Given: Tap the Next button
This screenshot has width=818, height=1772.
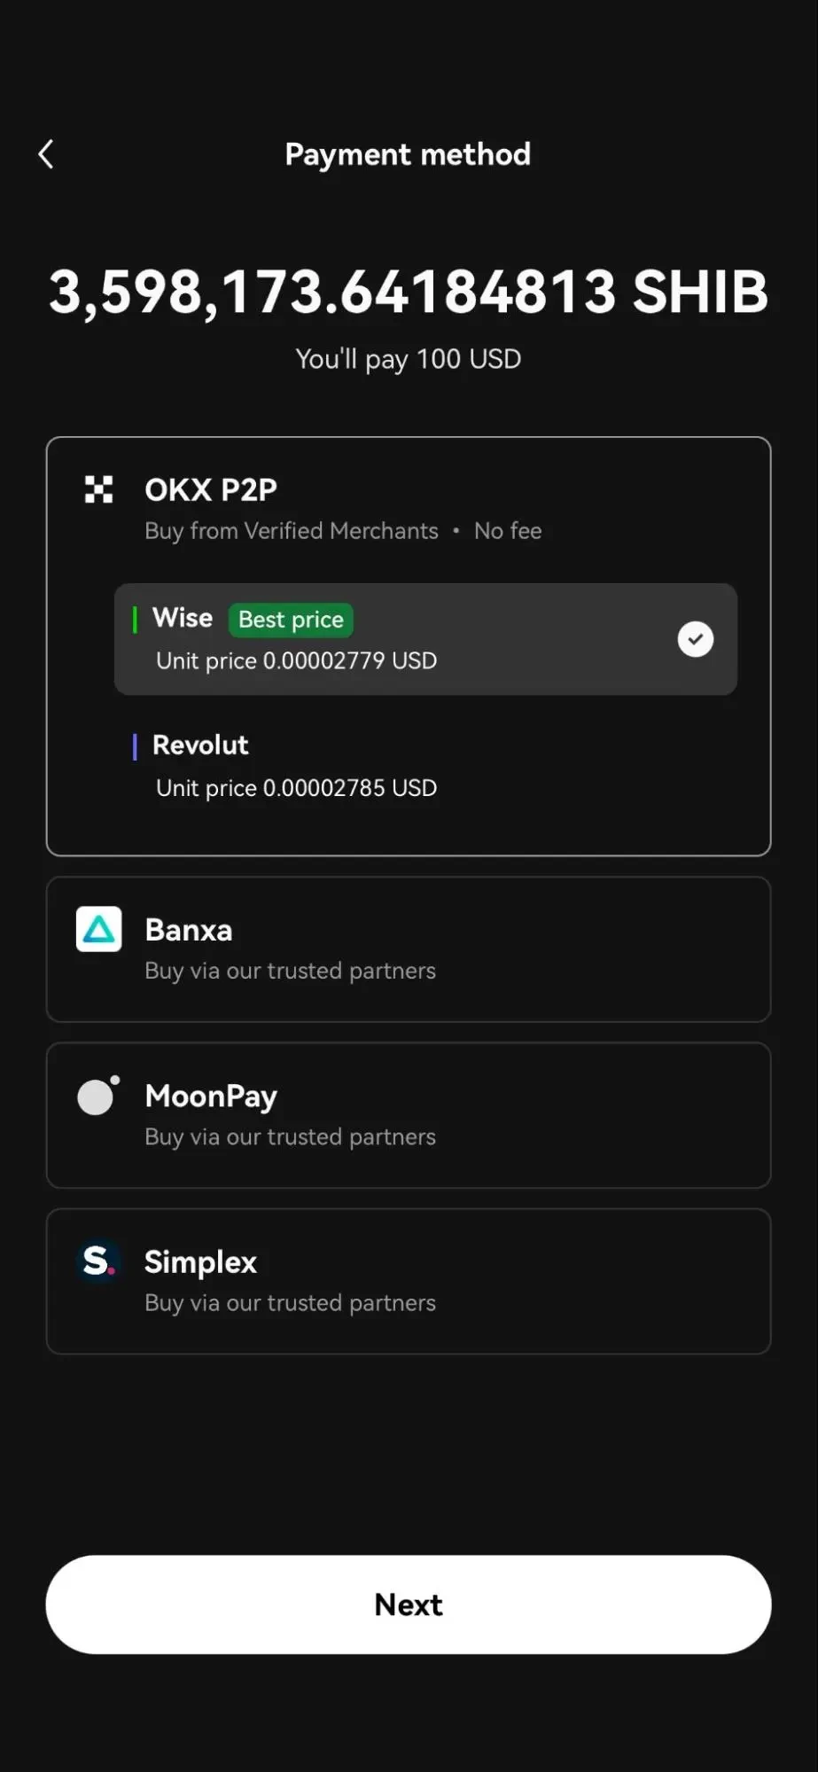Looking at the screenshot, I should pos(409,1604).
